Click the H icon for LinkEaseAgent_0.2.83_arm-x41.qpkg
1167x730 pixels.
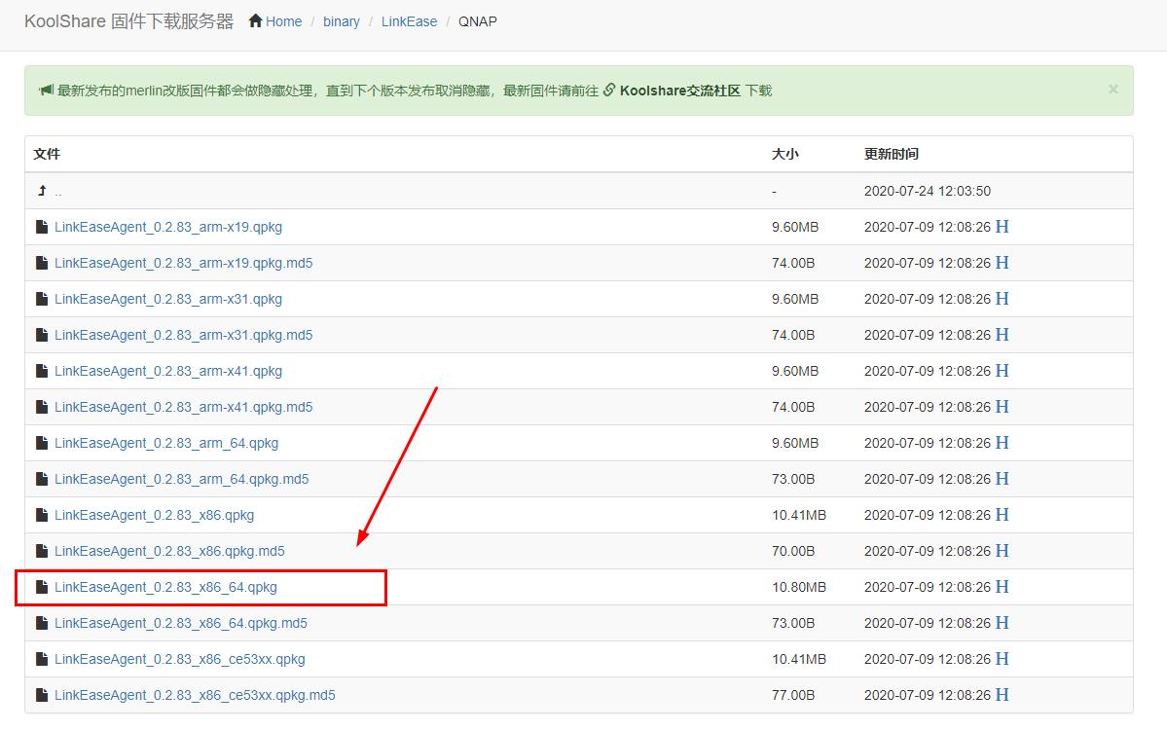pos(1002,371)
